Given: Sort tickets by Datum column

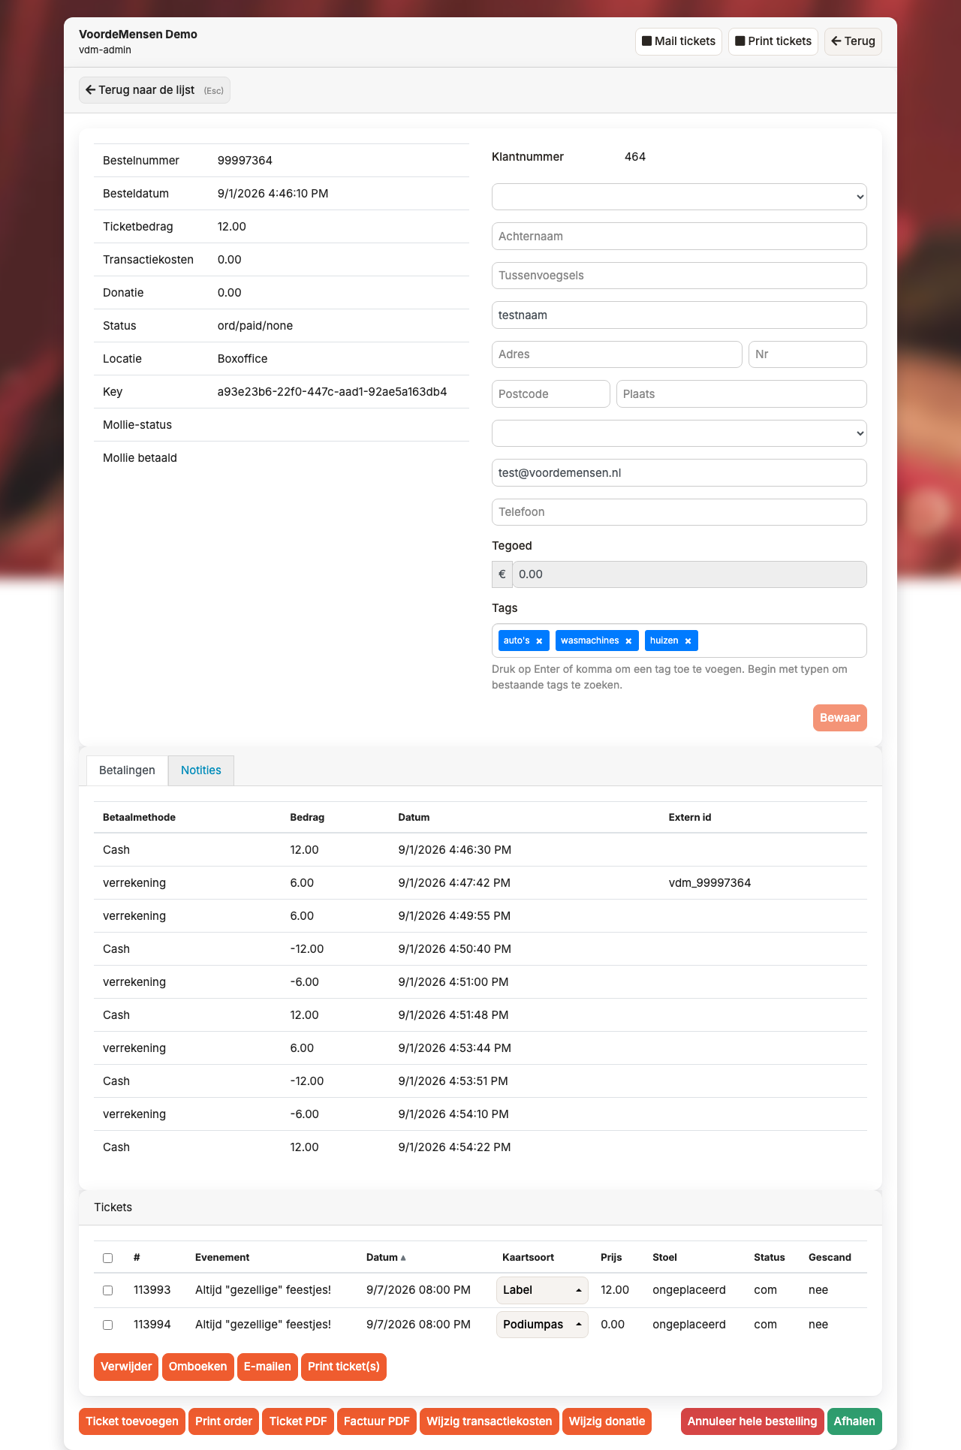Looking at the screenshot, I should (386, 1257).
